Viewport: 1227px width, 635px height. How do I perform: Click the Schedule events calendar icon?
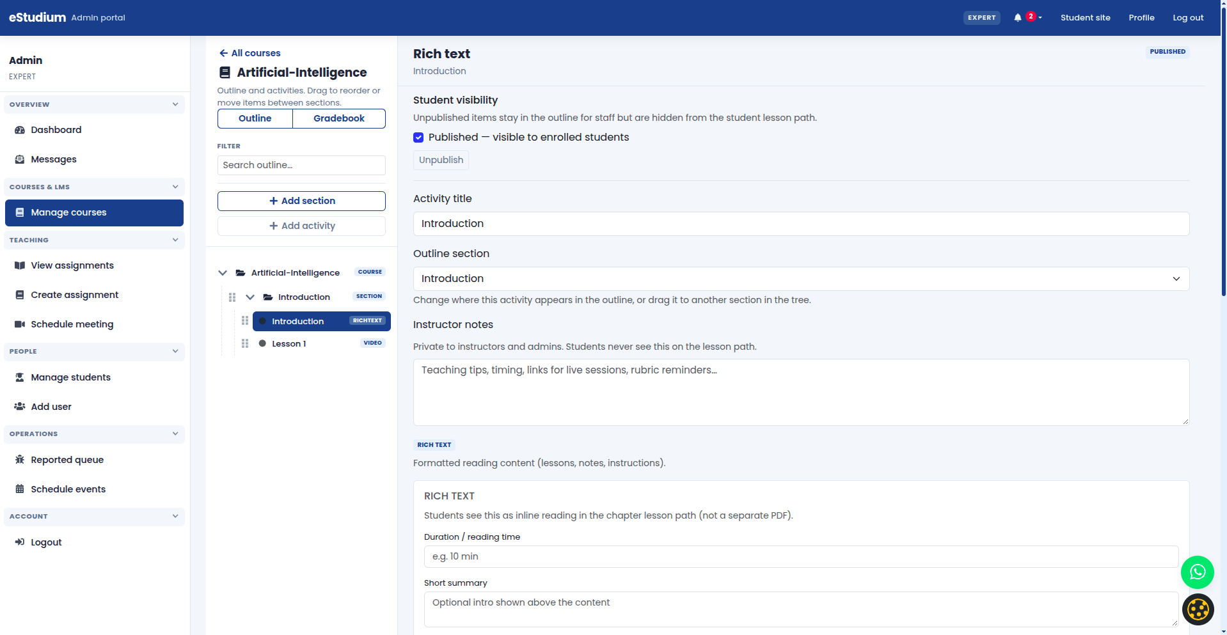click(x=20, y=489)
